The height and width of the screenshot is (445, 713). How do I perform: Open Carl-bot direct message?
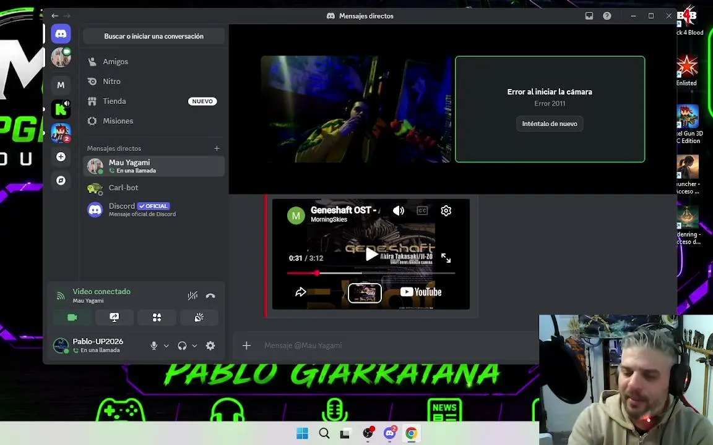pos(153,187)
